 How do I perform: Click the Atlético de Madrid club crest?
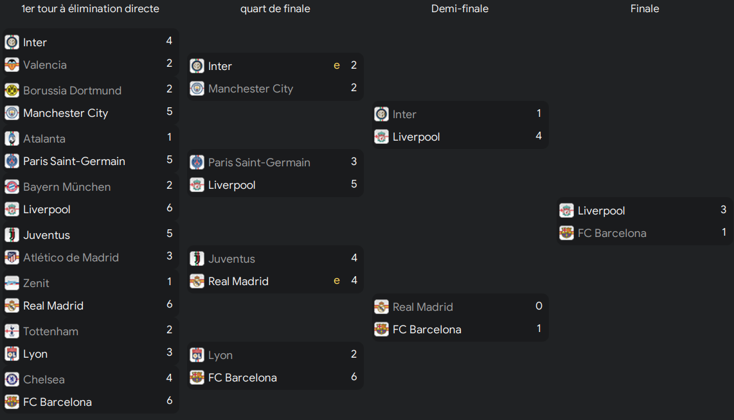click(12, 258)
